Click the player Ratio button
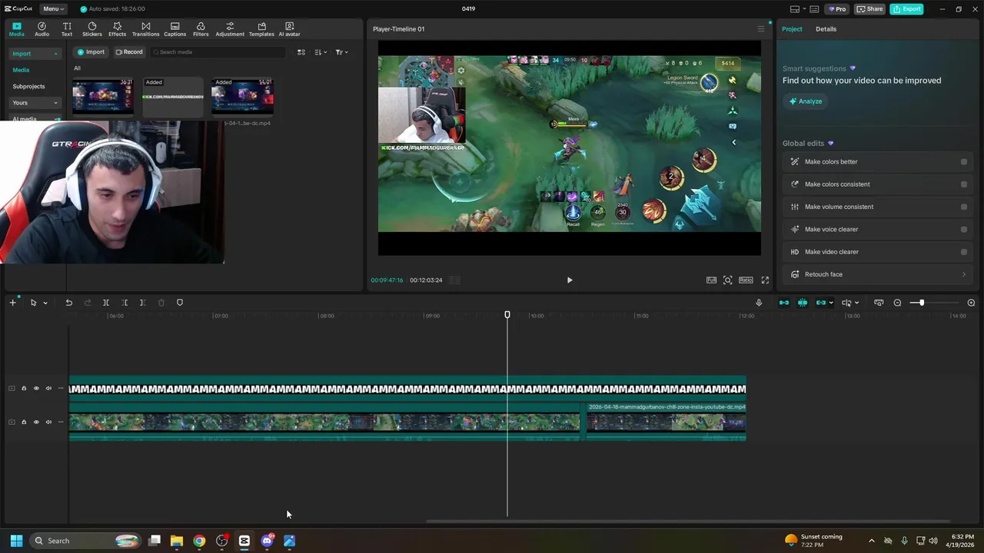This screenshot has height=553, width=984. pos(746,280)
